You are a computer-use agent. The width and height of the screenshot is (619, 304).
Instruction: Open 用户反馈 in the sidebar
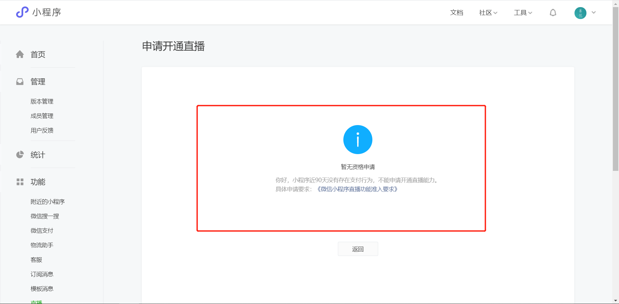[42, 131]
